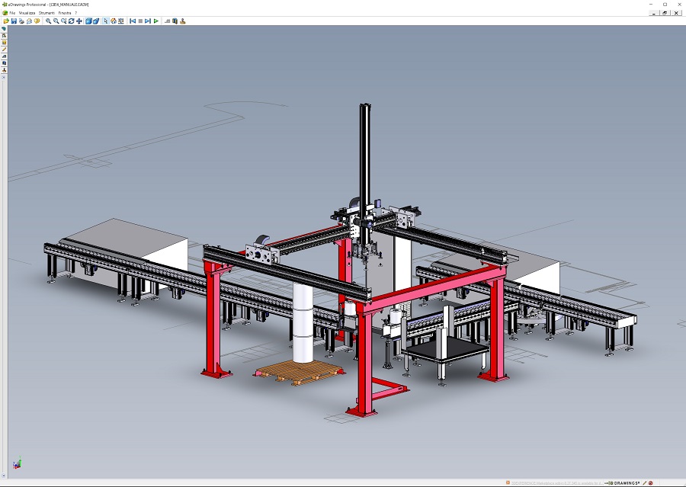The width and height of the screenshot is (686, 487).
Task: Save the document with the floppy disk icon
Action: pyautogui.click(x=14, y=21)
